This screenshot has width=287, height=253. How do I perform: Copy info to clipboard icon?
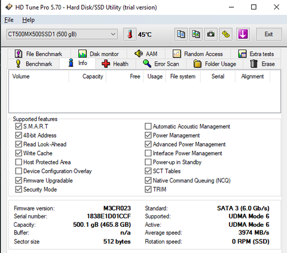click(x=181, y=35)
